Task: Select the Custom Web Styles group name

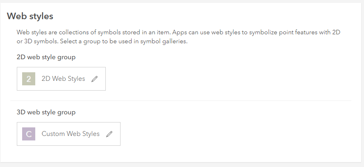Action: [71, 134]
